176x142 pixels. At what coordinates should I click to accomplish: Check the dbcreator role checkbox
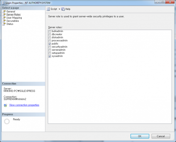tap(49, 34)
